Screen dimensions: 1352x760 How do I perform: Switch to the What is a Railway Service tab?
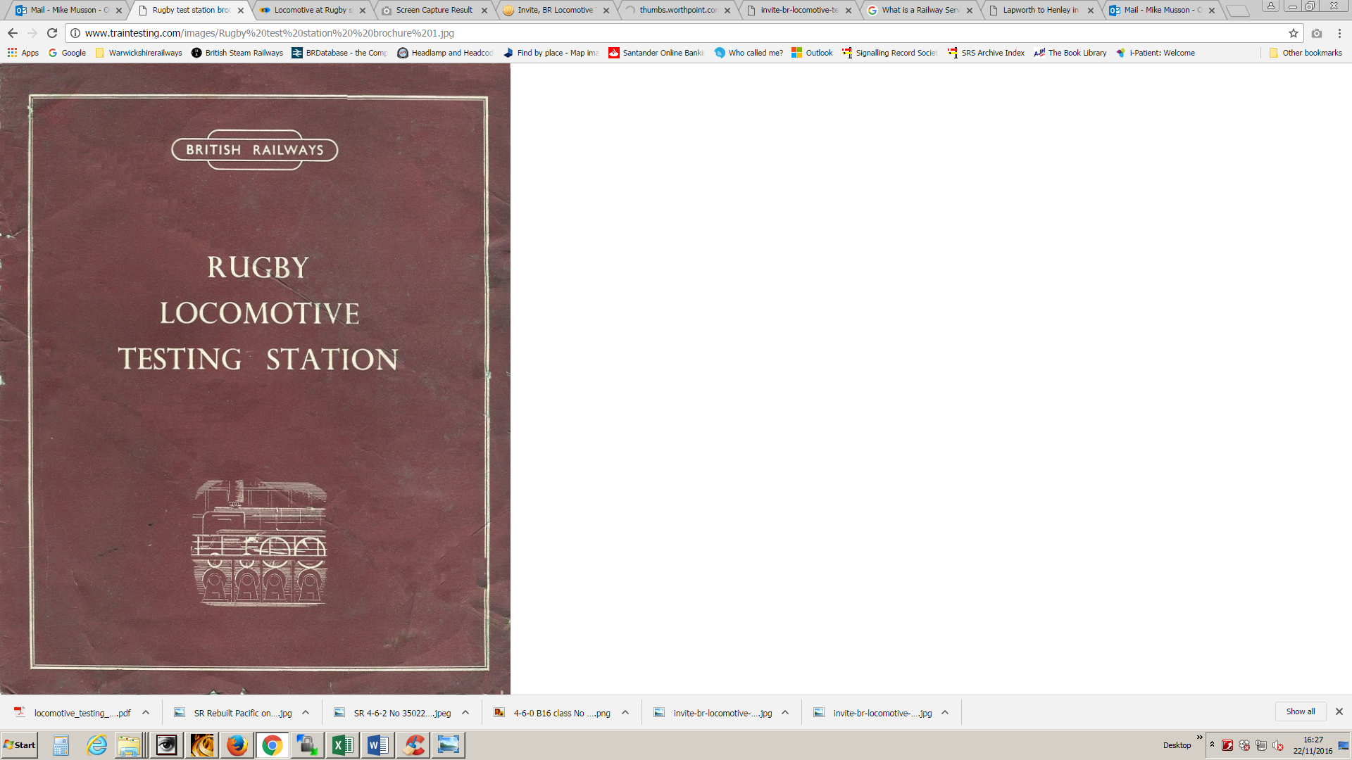[x=920, y=10]
